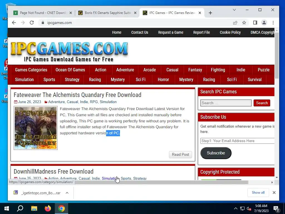Open the DMCA Copyright page

(262, 32)
